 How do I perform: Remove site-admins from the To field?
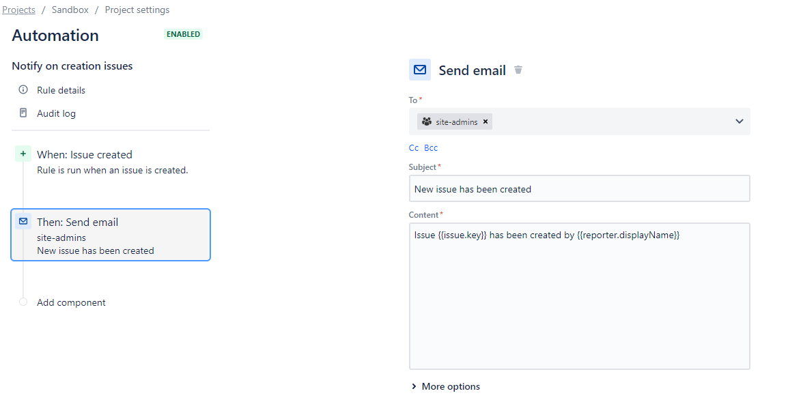(485, 121)
